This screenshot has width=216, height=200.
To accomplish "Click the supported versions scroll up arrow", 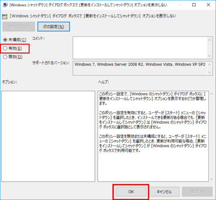I will [210, 64].
